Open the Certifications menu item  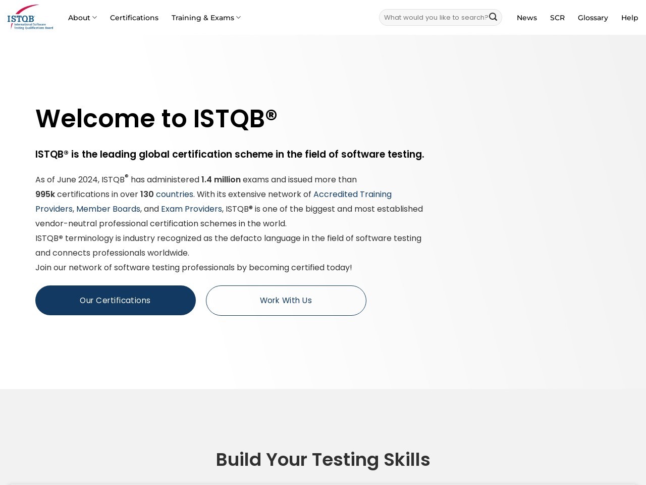[x=134, y=18]
